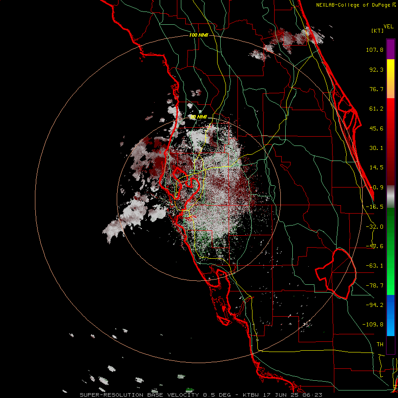Click the -47.6 scale value
The height and width of the screenshot is (398, 398).
coord(375,246)
